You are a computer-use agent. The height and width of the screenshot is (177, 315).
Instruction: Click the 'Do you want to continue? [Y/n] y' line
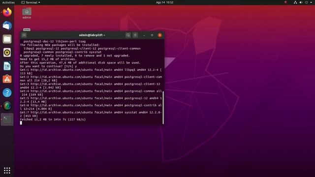pyautogui.click(x=48, y=66)
